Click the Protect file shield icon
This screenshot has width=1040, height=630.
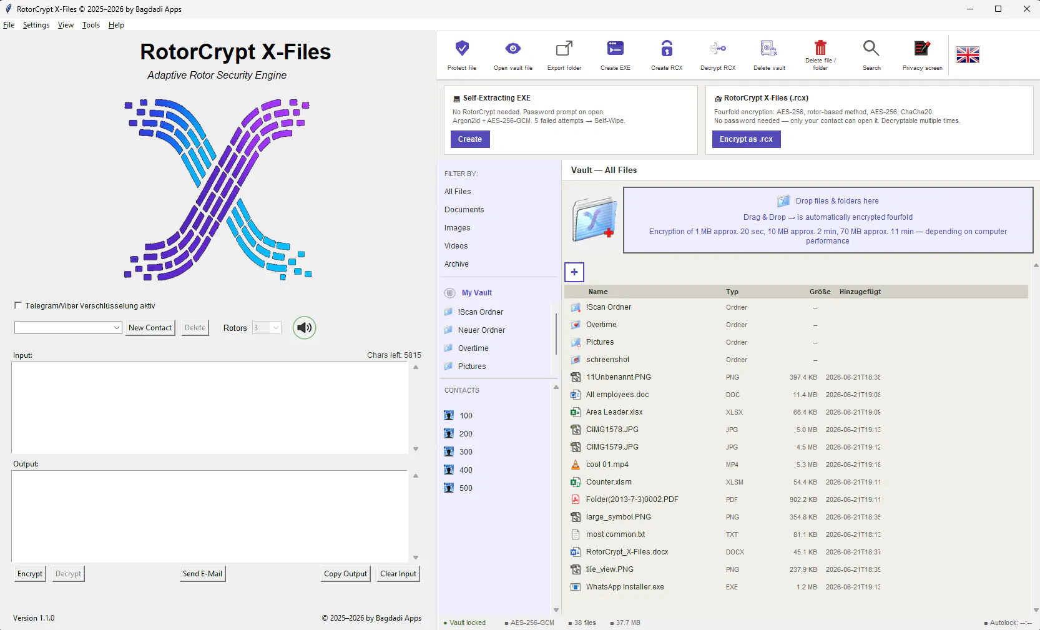click(x=462, y=48)
